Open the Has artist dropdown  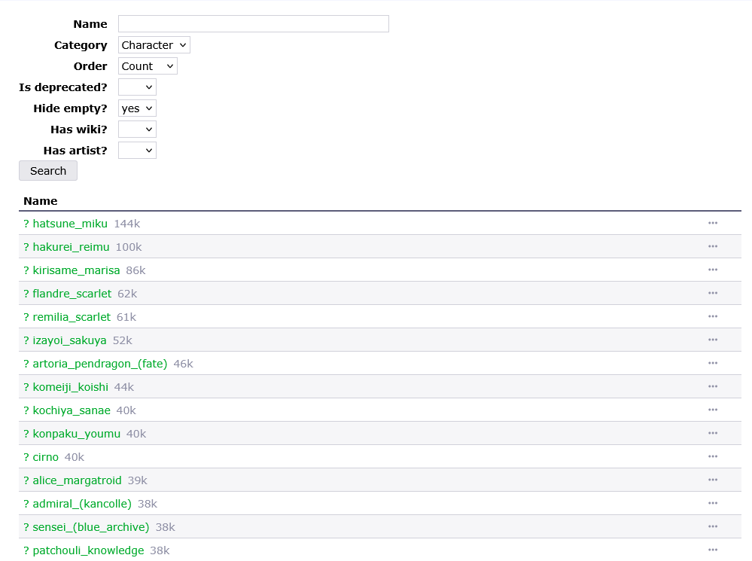click(137, 151)
